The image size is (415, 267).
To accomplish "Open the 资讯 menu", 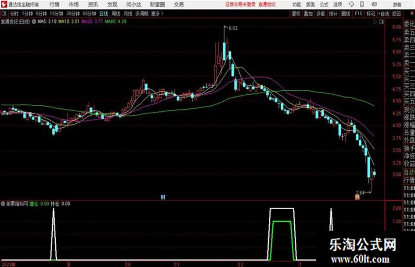I will tap(93, 4).
